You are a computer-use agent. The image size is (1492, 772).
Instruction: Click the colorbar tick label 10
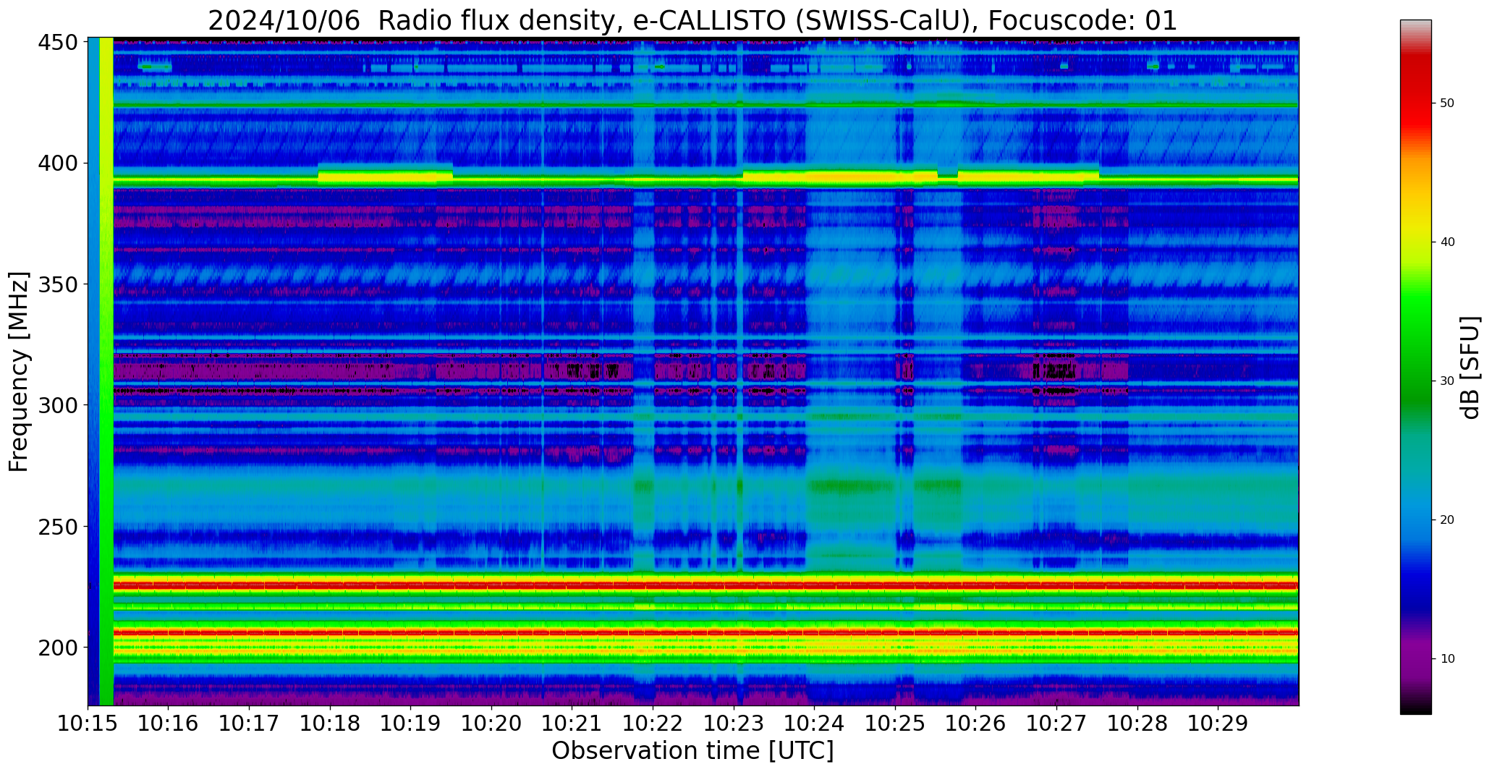[1447, 659]
